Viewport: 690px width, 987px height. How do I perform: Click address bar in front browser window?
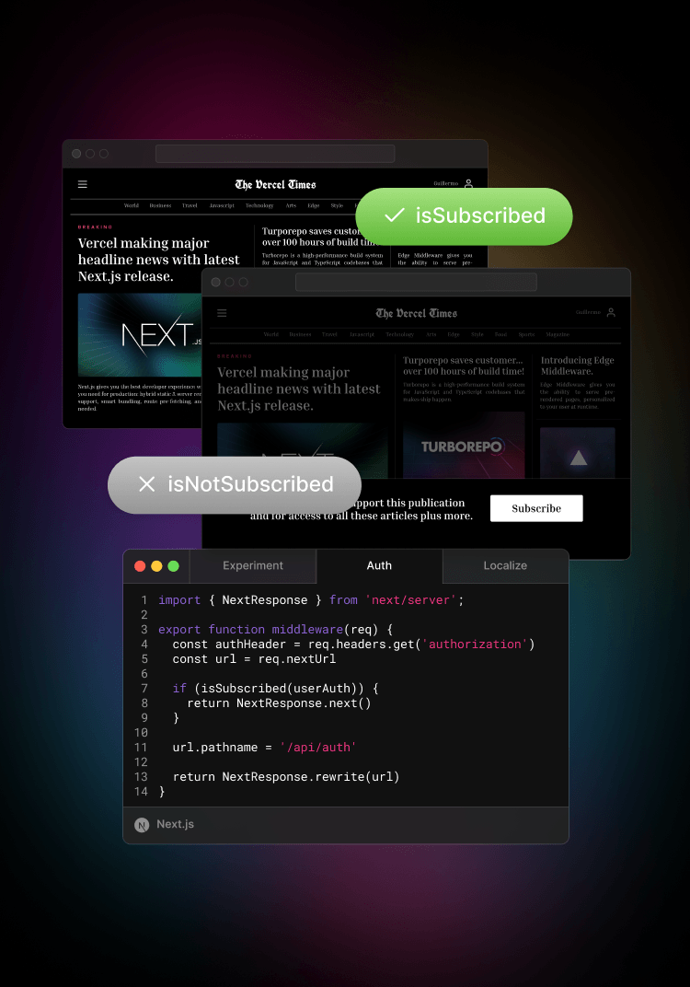[416, 282]
